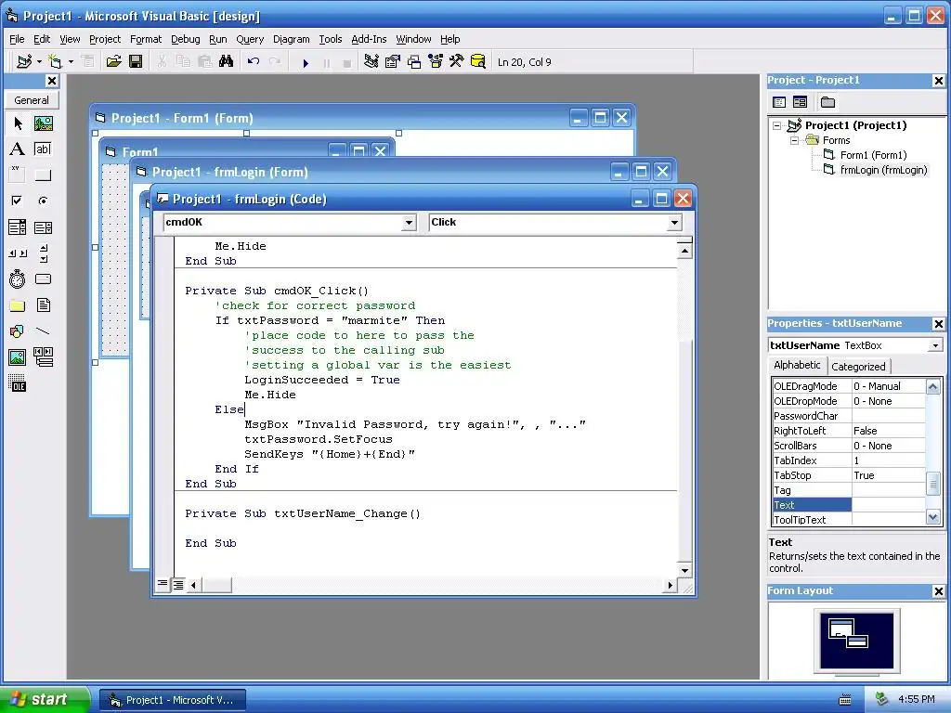The height and width of the screenshot is (713, 951).
Task: Click the Undo toolbar icon
Action: tap(254, 62)
